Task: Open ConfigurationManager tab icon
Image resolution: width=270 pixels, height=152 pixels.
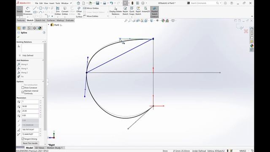Action: (29, 28)
